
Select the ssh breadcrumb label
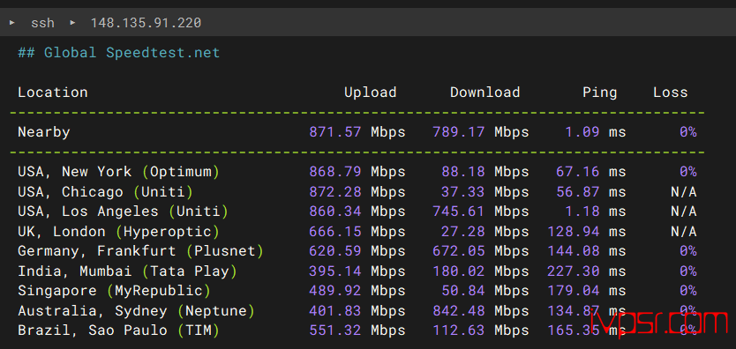point(42,23)
